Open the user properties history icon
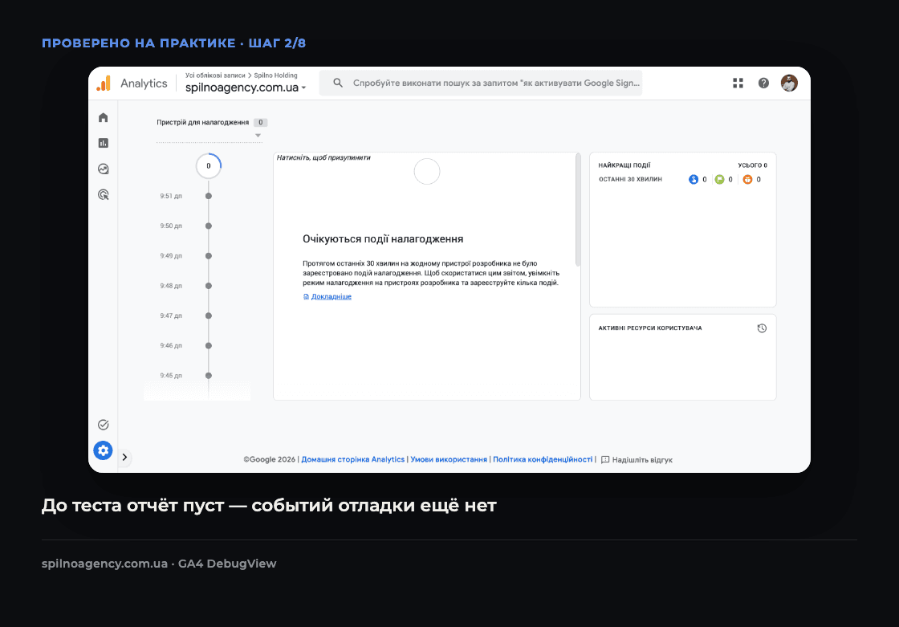Screen dimensions: 899x627 point(762,328)
